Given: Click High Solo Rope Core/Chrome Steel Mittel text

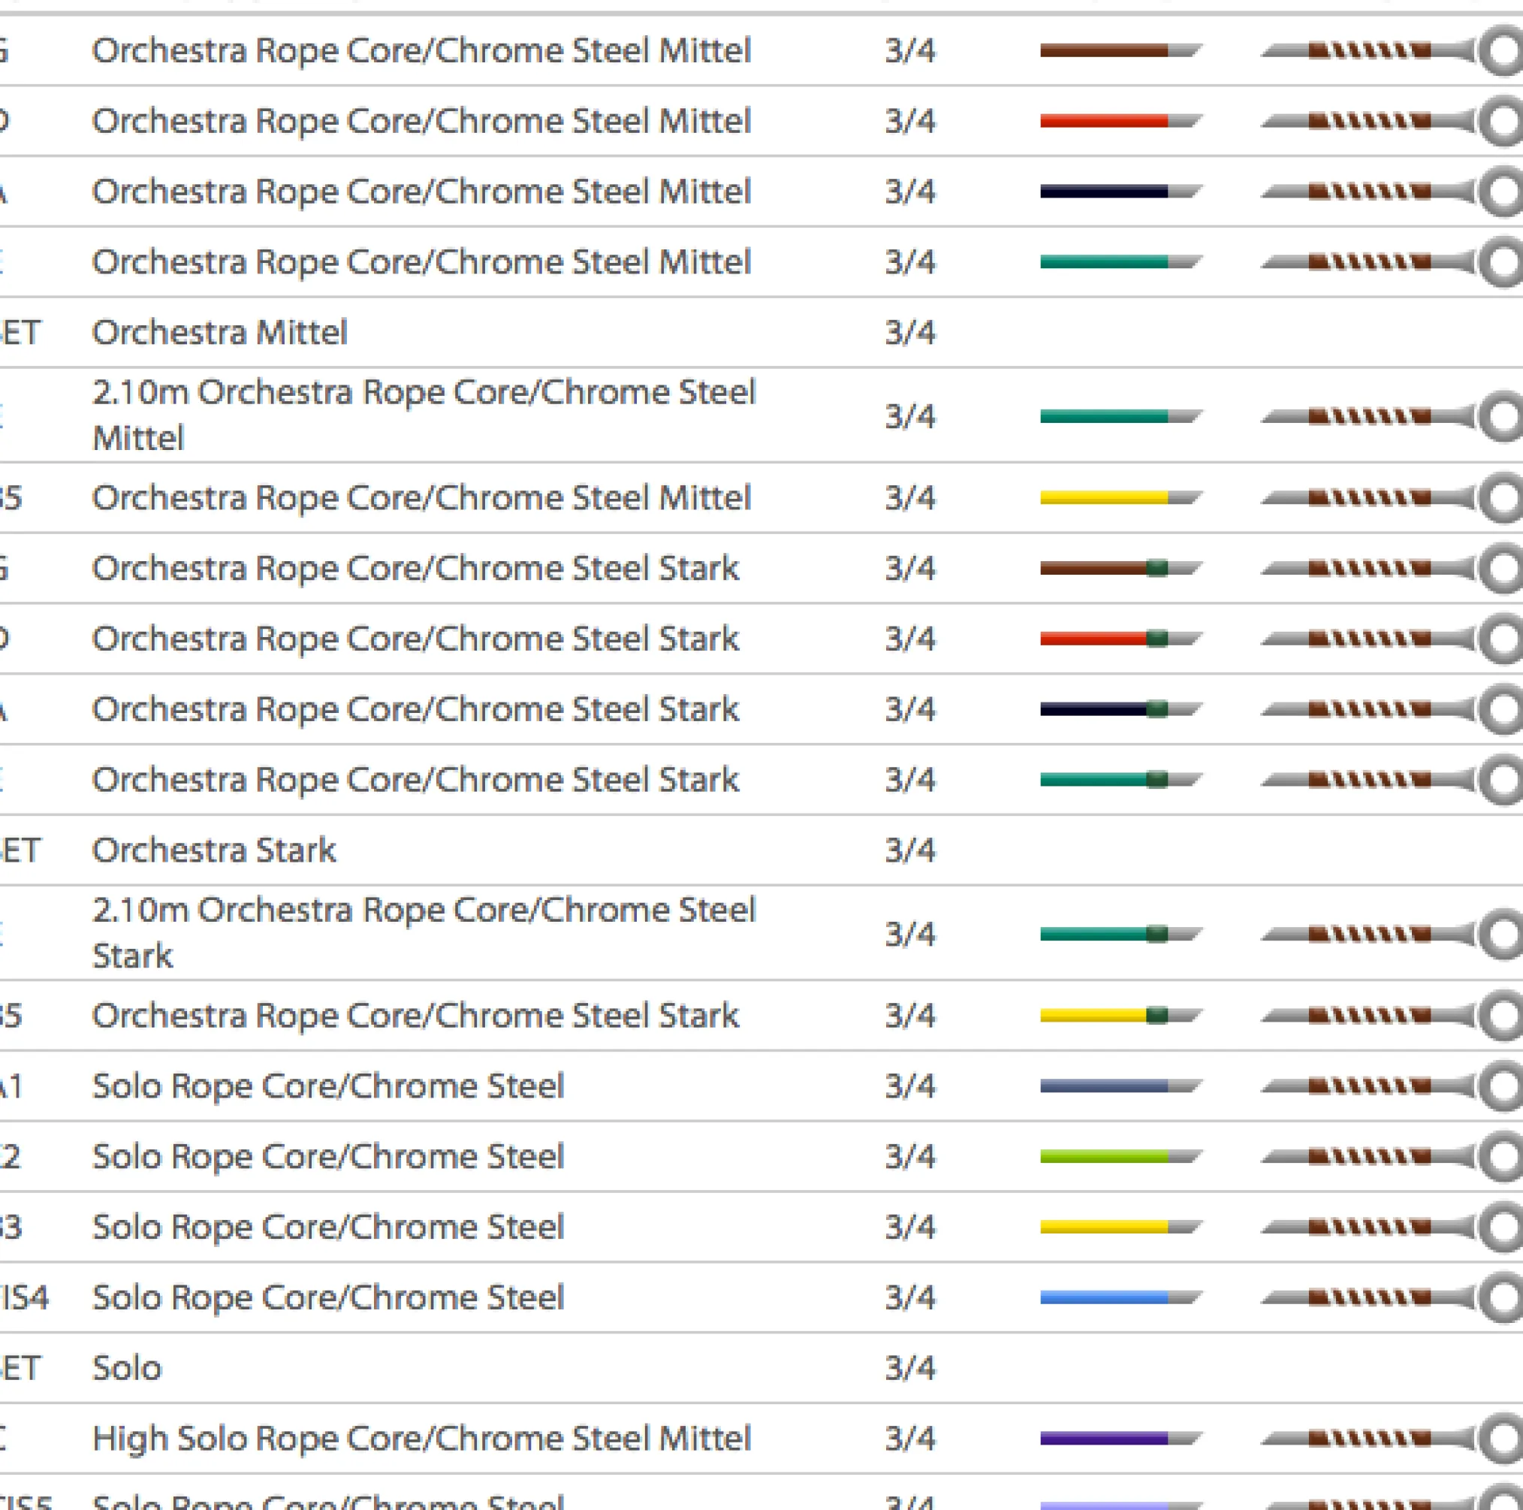Looking at the screenshot, I should coord(421,1439).
